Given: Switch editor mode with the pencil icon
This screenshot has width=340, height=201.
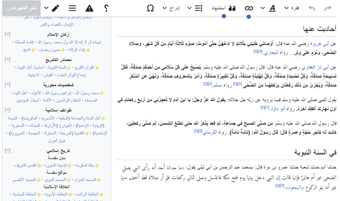Looking at the screenshot, I should coord(52,8).
